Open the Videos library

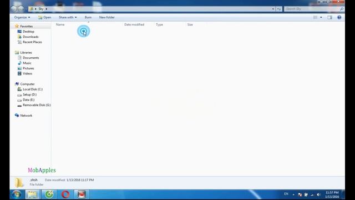click(x=27, y=73)
